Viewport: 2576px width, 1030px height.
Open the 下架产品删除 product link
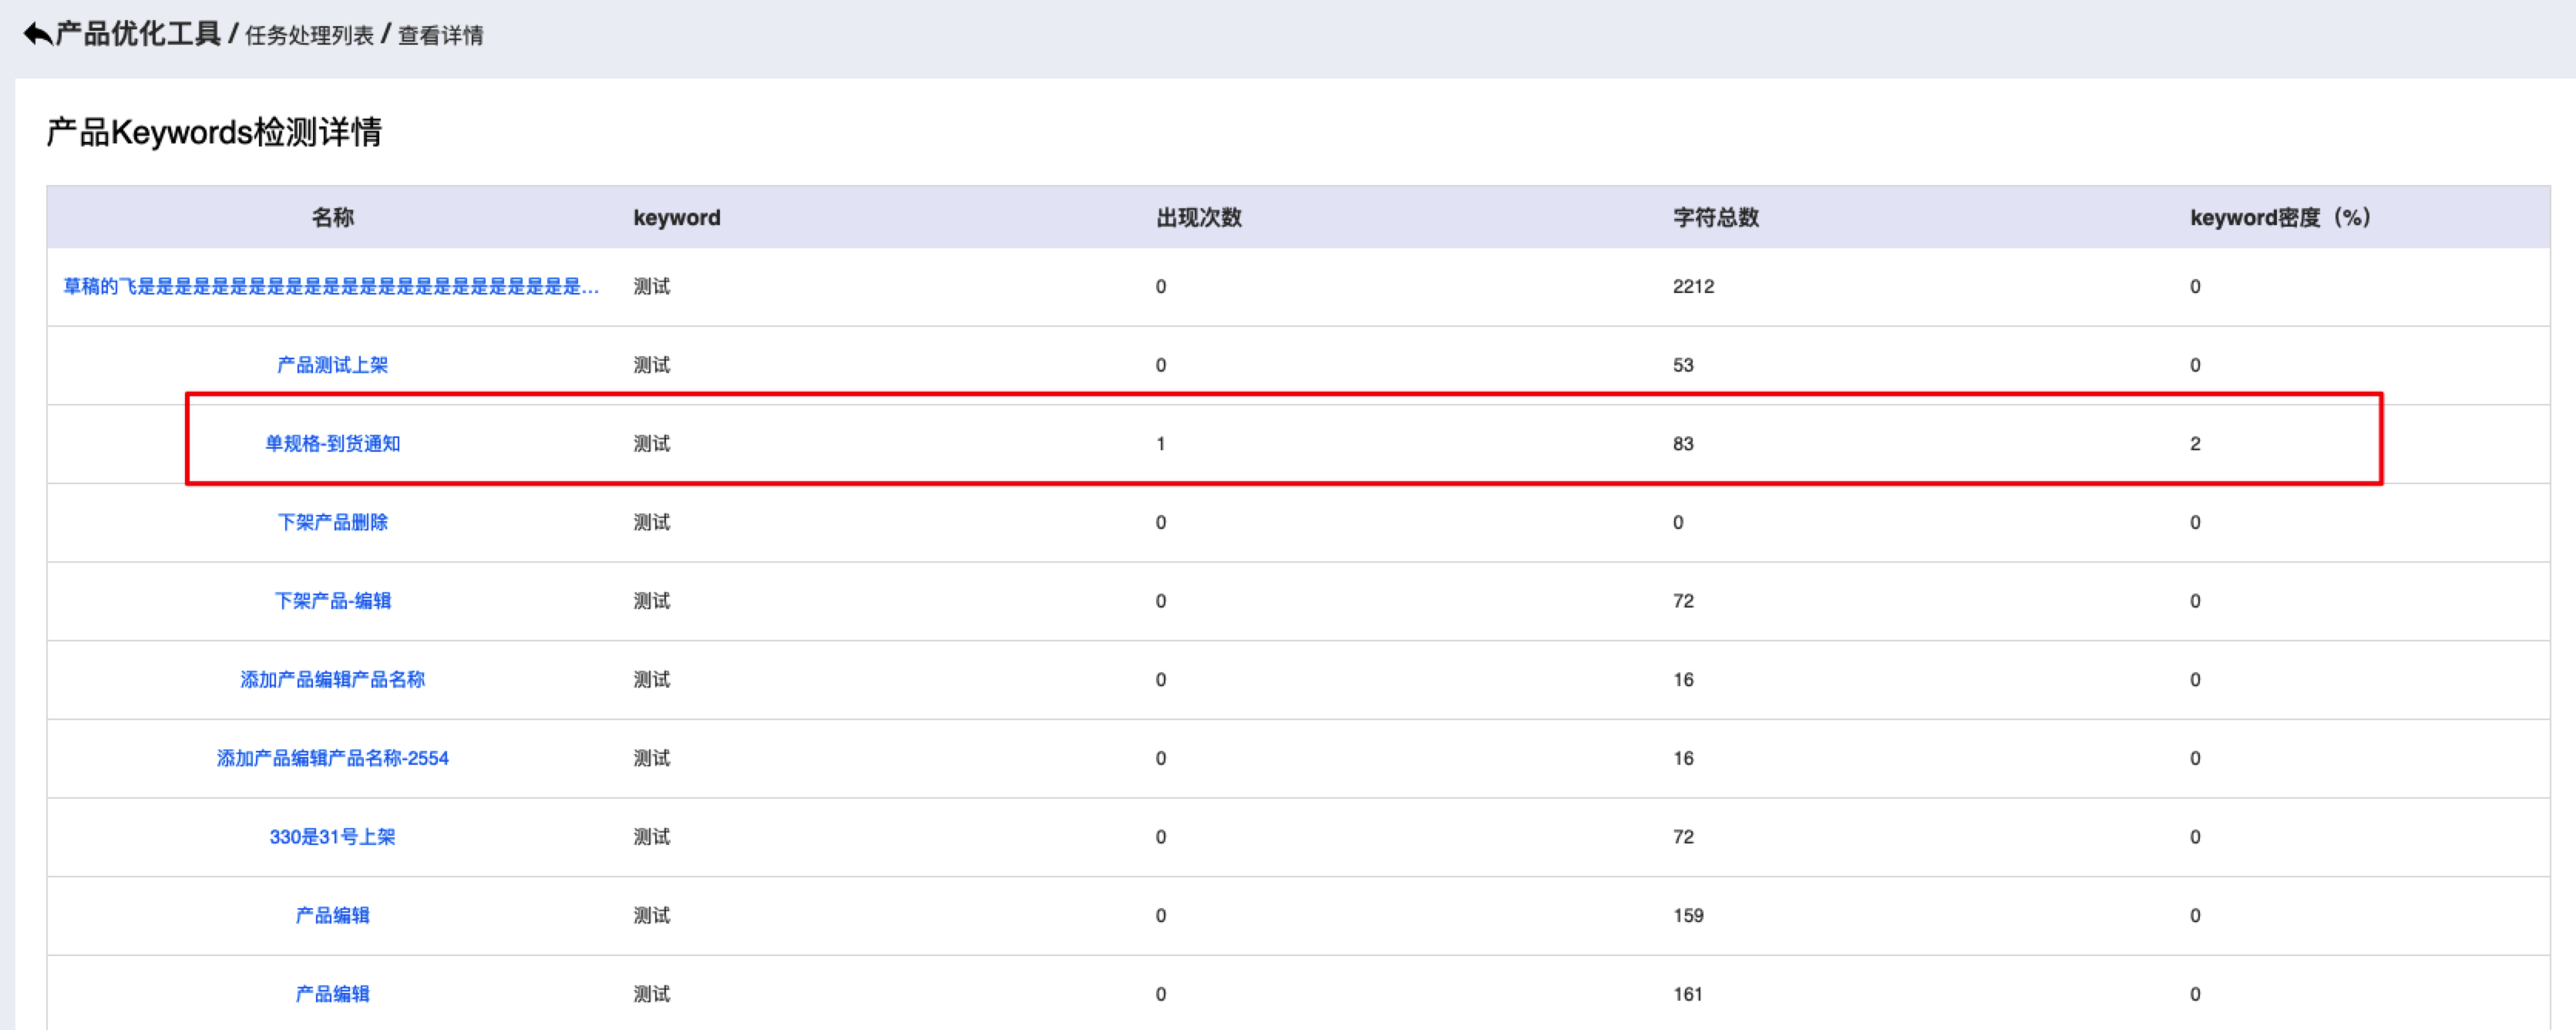click(x=333, y=522)
